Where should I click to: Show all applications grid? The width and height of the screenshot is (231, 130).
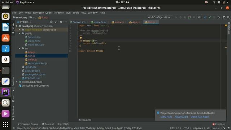tap(5, 125)
